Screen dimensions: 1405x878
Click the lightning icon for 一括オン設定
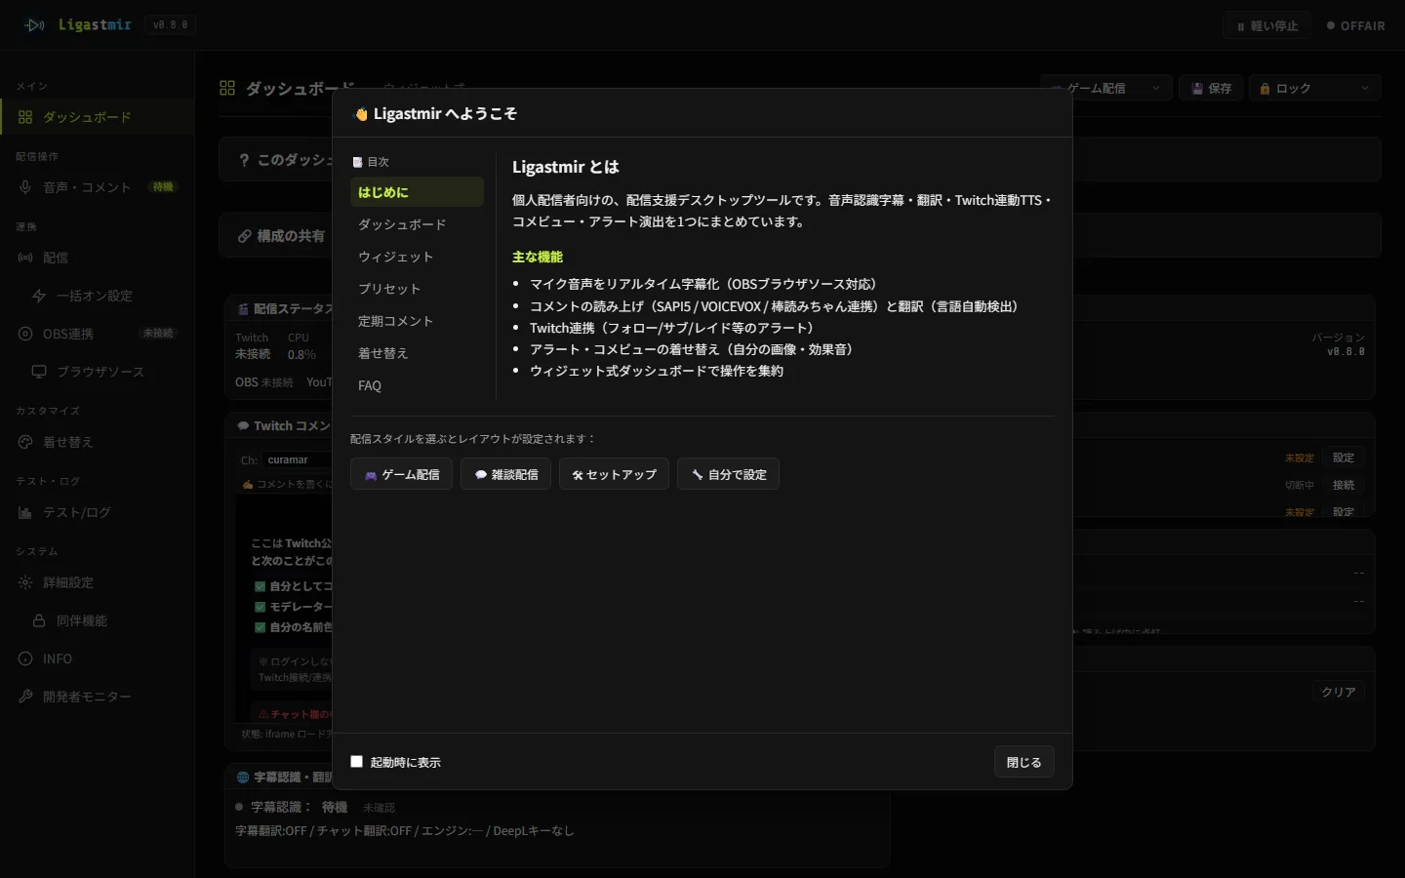click(39, 296)
